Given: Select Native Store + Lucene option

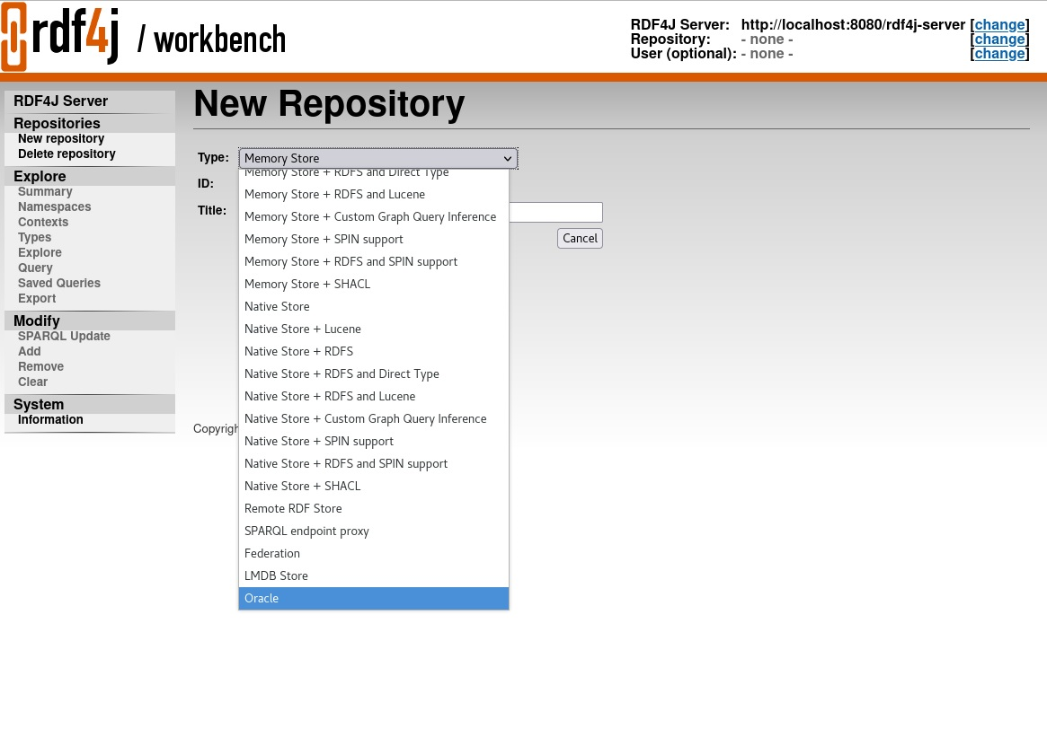Looking at the screenshot, I should point(373,329).
